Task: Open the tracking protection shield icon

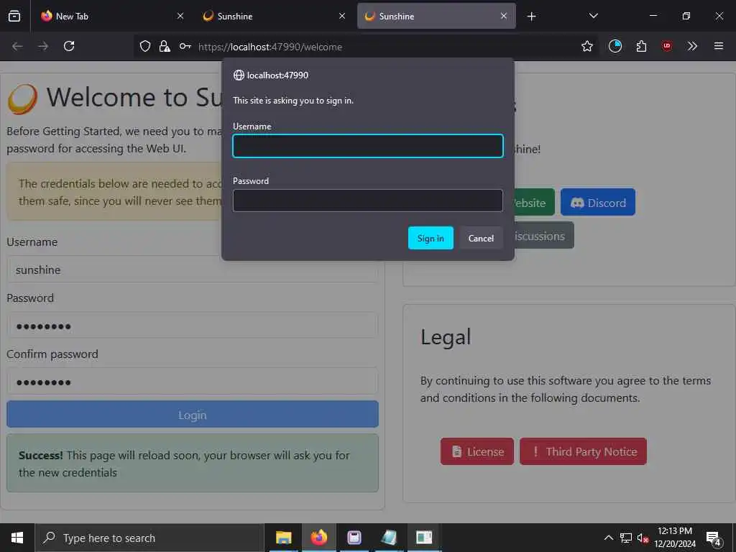Action: [x=145, y=46]
